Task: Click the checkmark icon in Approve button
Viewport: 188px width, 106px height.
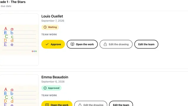Action: tap(47, 44)
